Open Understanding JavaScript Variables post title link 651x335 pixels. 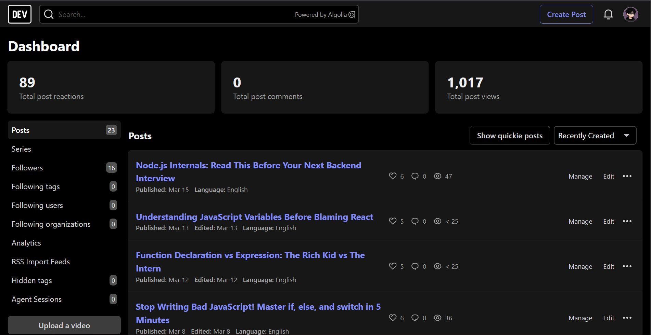(254, 217)
